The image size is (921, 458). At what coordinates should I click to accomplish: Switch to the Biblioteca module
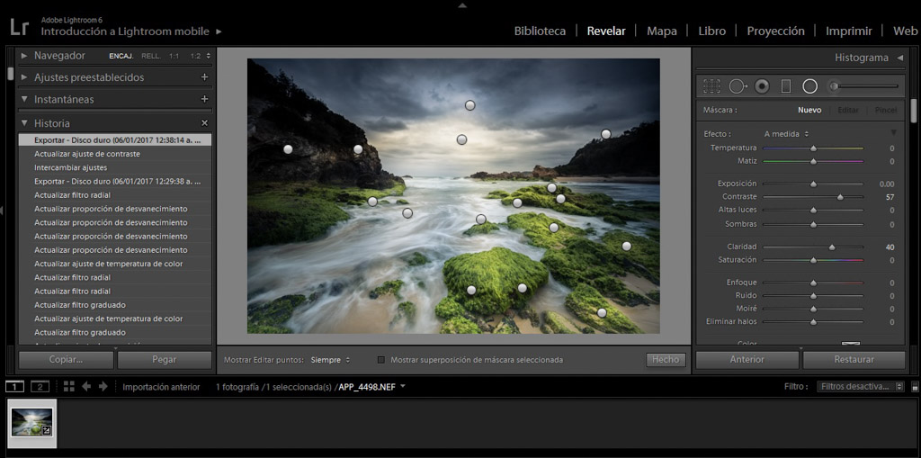tap(540, 31)
